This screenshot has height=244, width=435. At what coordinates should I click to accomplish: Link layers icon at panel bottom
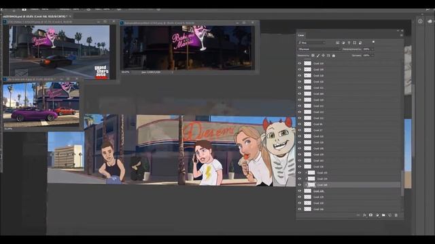pos(358,215)
